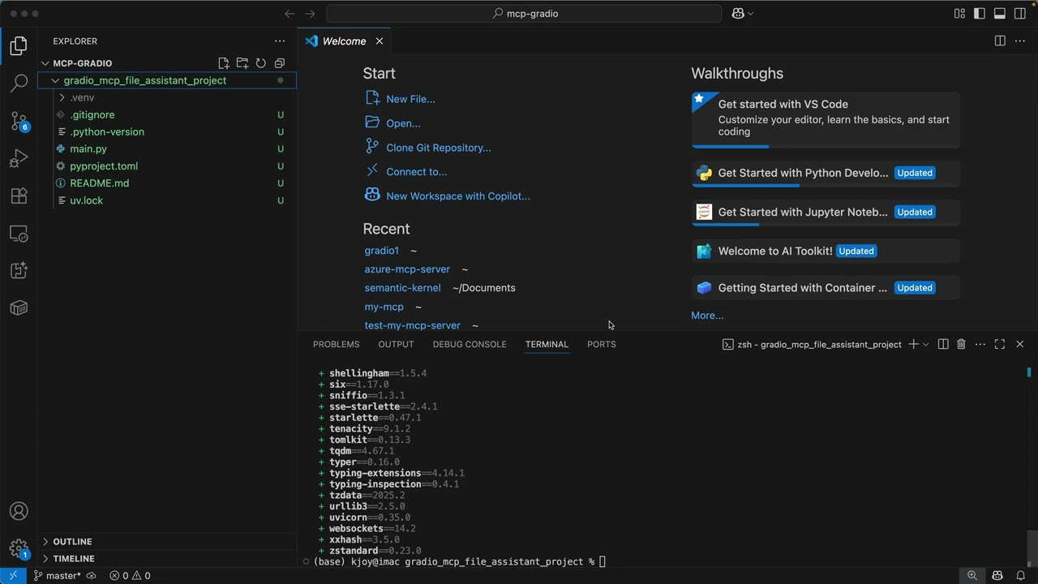Screen dimensions: 1038x584
Task: Click errors and warnings count in status bar
Action: [130, 576]
